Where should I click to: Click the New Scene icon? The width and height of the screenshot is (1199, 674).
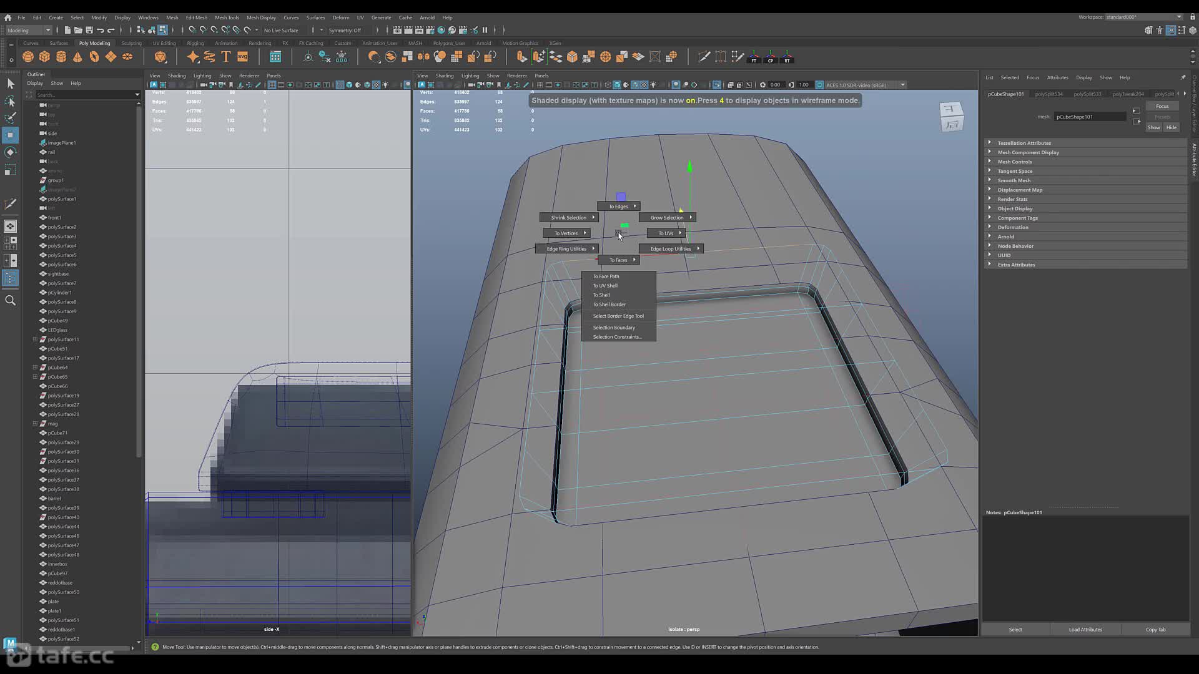click(x=67, y=30)
